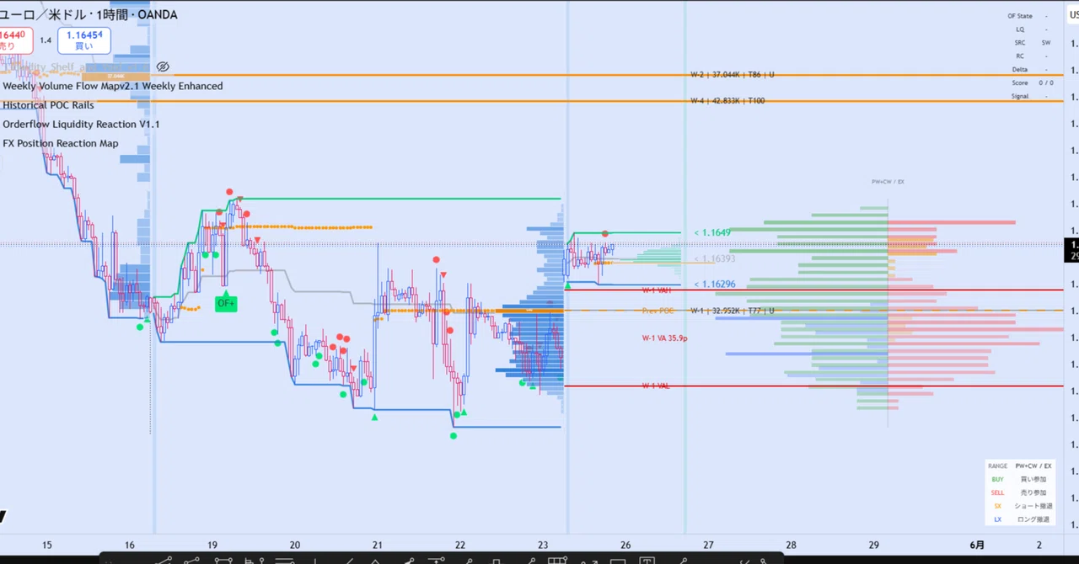Screen dimensions: 1079x564
Task: Click the W-2 | 37.044K | T86 | U rail label
Action: click(x=732, y=75)
